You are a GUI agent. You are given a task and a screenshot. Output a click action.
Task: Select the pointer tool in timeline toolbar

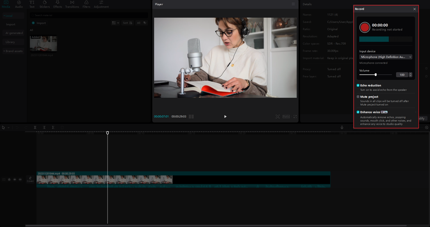pyautogui.click(x=3, y=127)
